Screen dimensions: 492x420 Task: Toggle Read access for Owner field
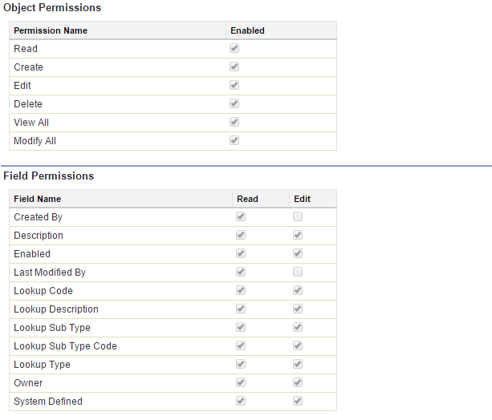241,382
